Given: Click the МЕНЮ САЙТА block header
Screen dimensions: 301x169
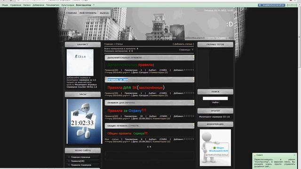Looking at the screenshot, I should [83, 151].
